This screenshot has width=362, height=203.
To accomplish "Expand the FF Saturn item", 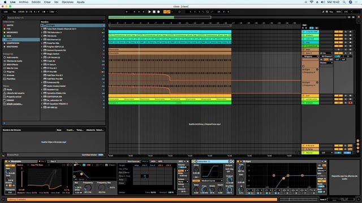I will pyautogui.click(x=42, y=65).
